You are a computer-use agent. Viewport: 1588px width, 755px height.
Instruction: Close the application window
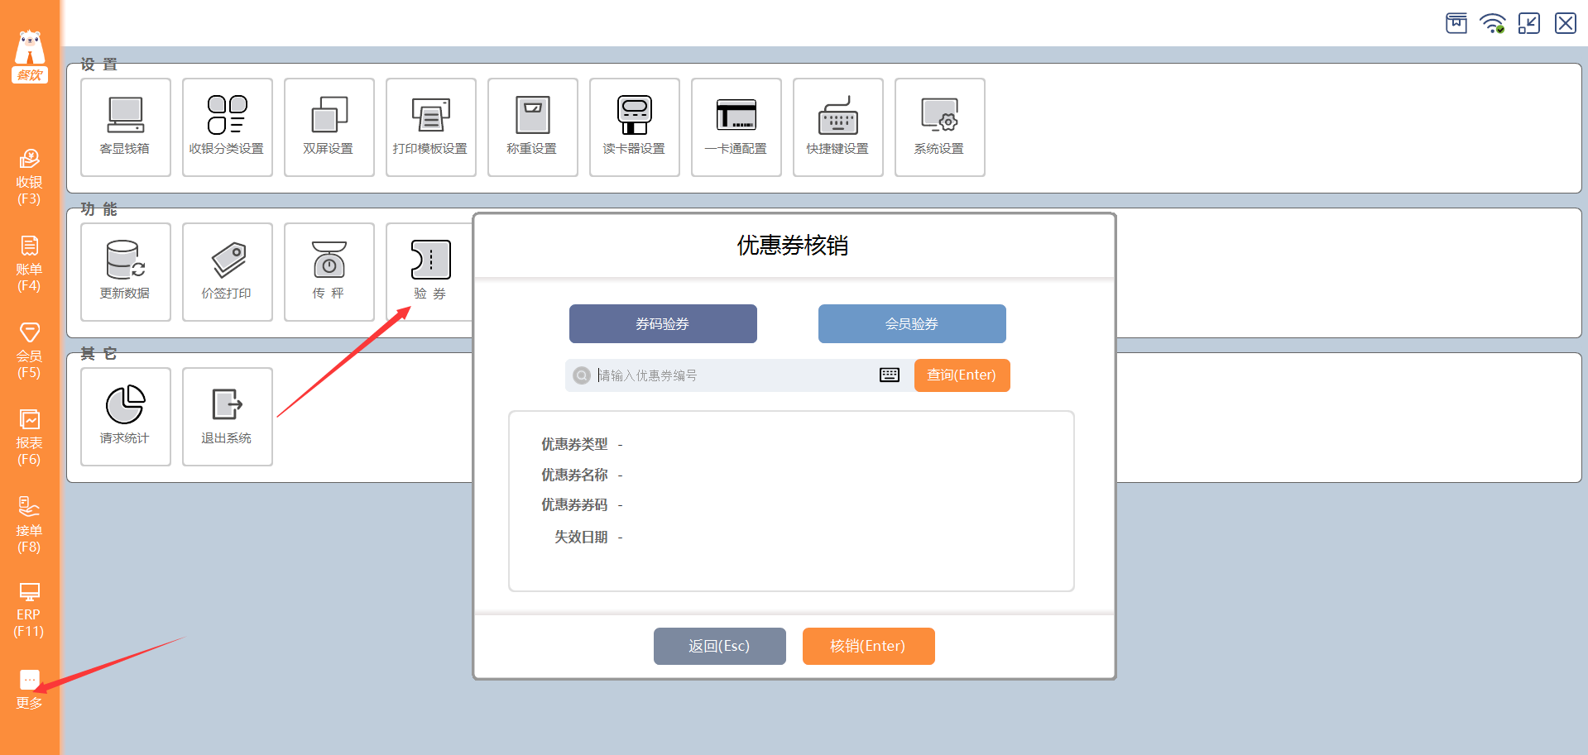pyautogui.click(x=1566, y=23)
